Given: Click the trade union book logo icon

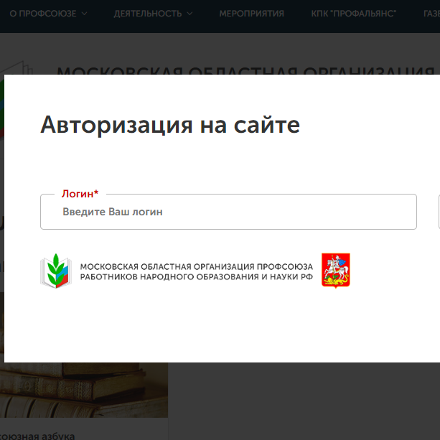Looking at the screenshot, I should [x=56, y=271].
